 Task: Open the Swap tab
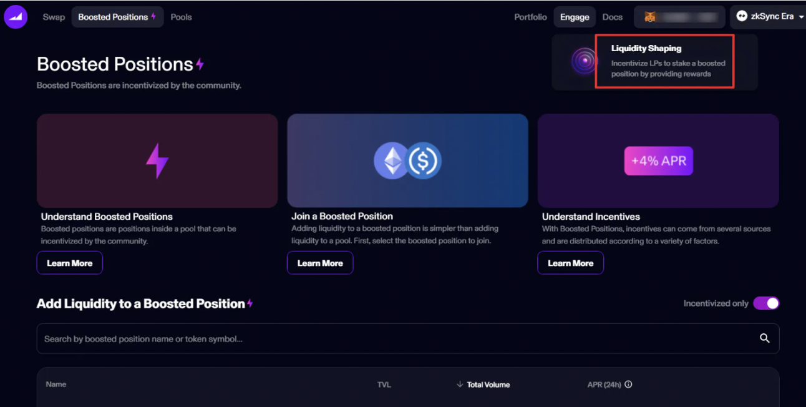[54, 17]
